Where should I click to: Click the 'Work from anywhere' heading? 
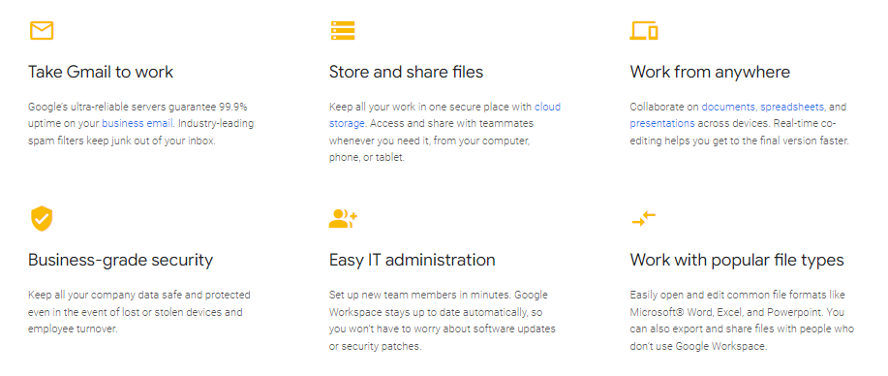(710, 72)
